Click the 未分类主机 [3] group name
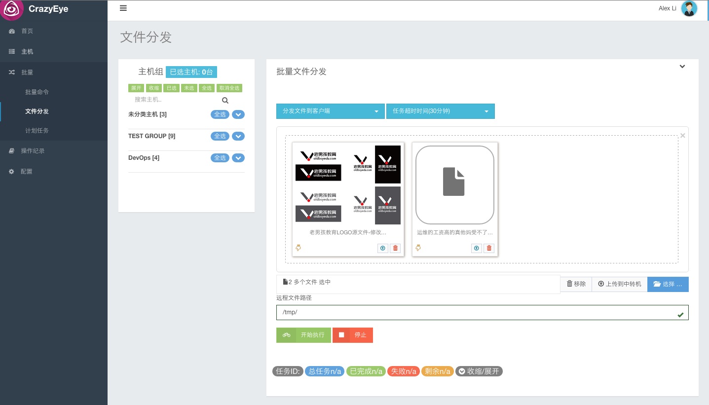 tap(148, 114)
